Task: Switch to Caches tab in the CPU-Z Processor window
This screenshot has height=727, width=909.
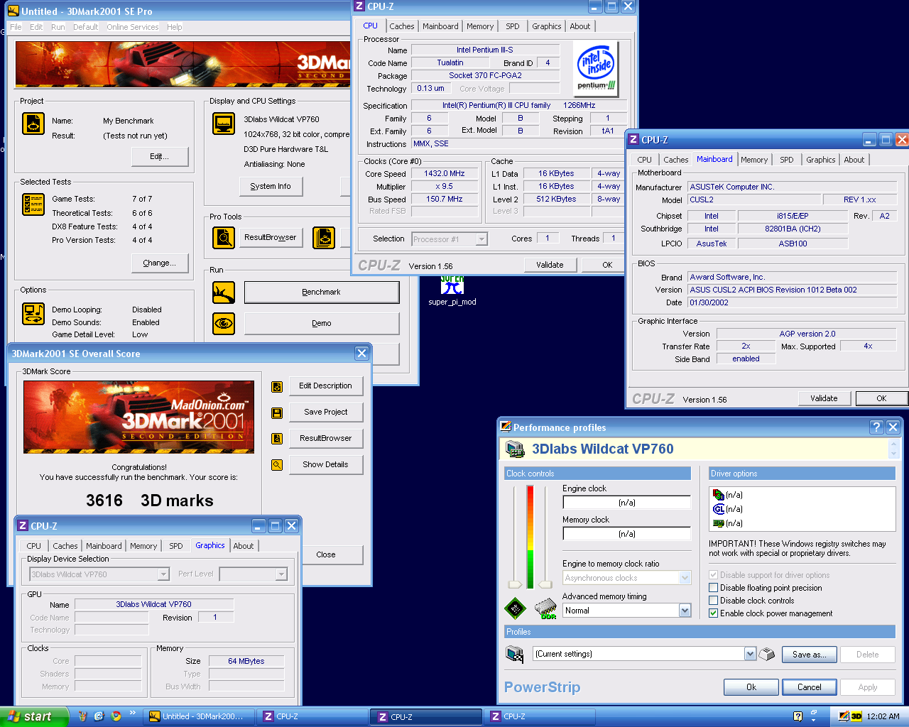Action: click(402, 26)
